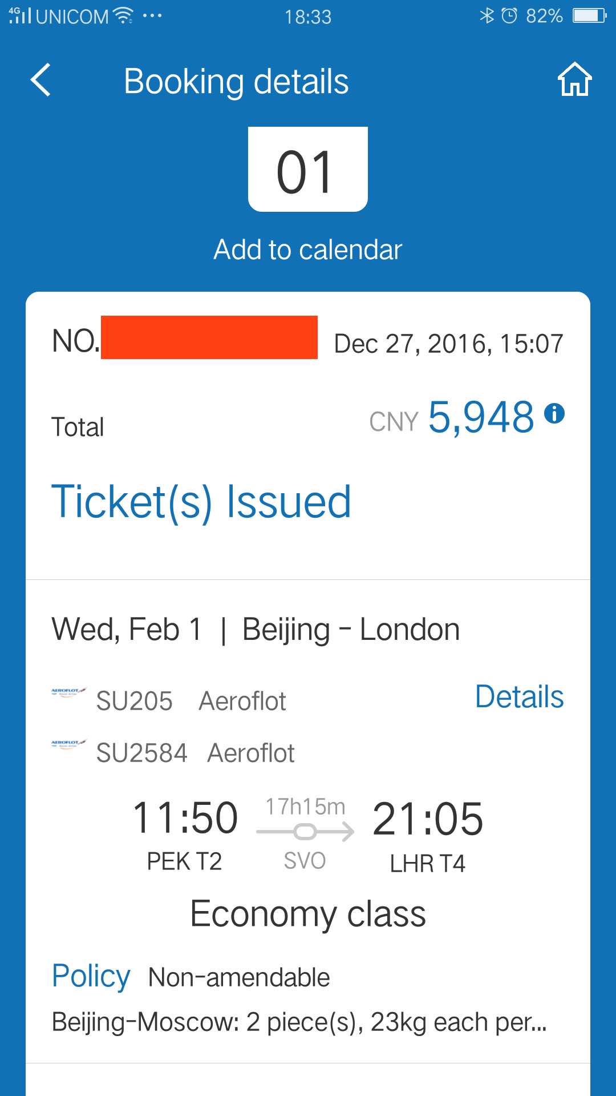Open the flight Details link
This screenshot has height=1096, width=616.
pos(519,697)
